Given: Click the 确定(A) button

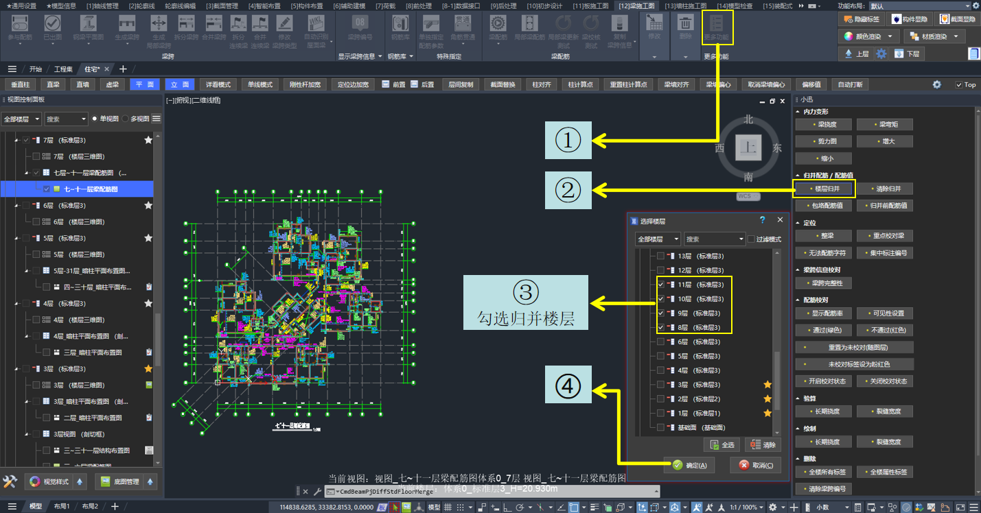Looking at the screenshot, I should [x=690, y=466].
